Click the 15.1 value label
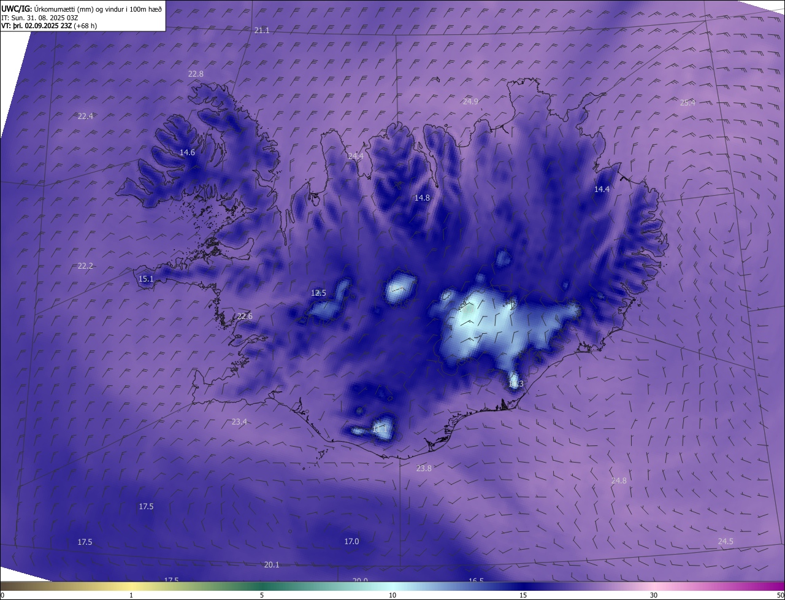Viewport: 785px width, 600px height. coord(146,279)
